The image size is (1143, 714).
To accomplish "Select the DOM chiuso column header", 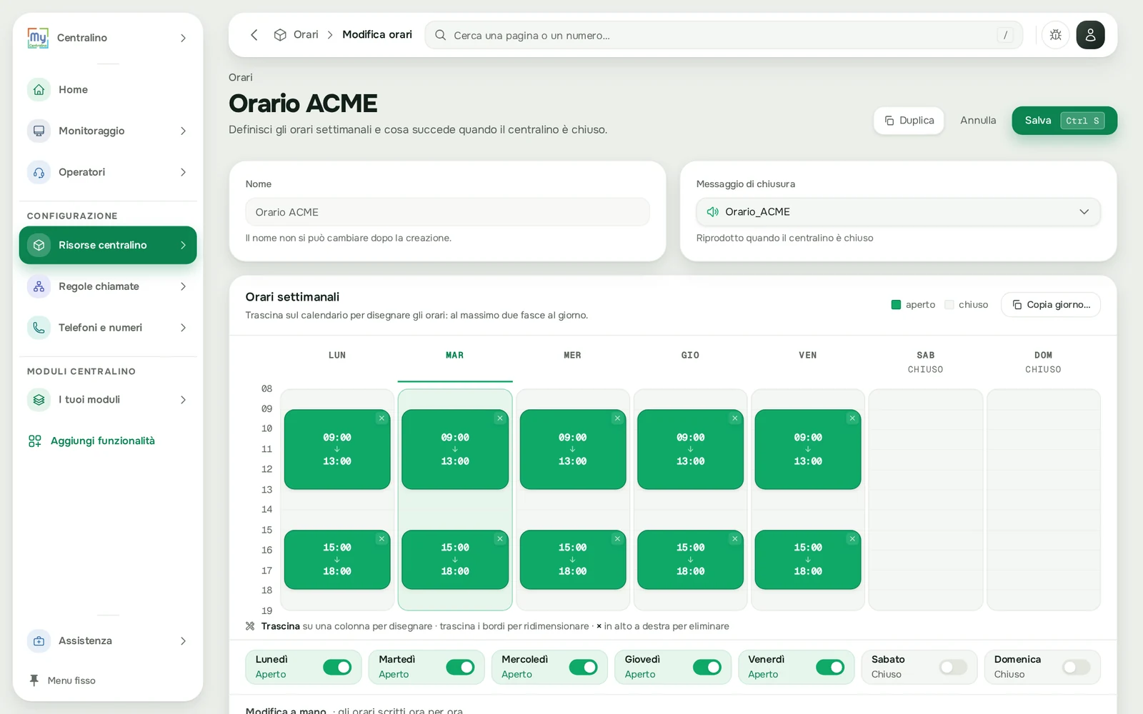I will (x=1043, y=362).
